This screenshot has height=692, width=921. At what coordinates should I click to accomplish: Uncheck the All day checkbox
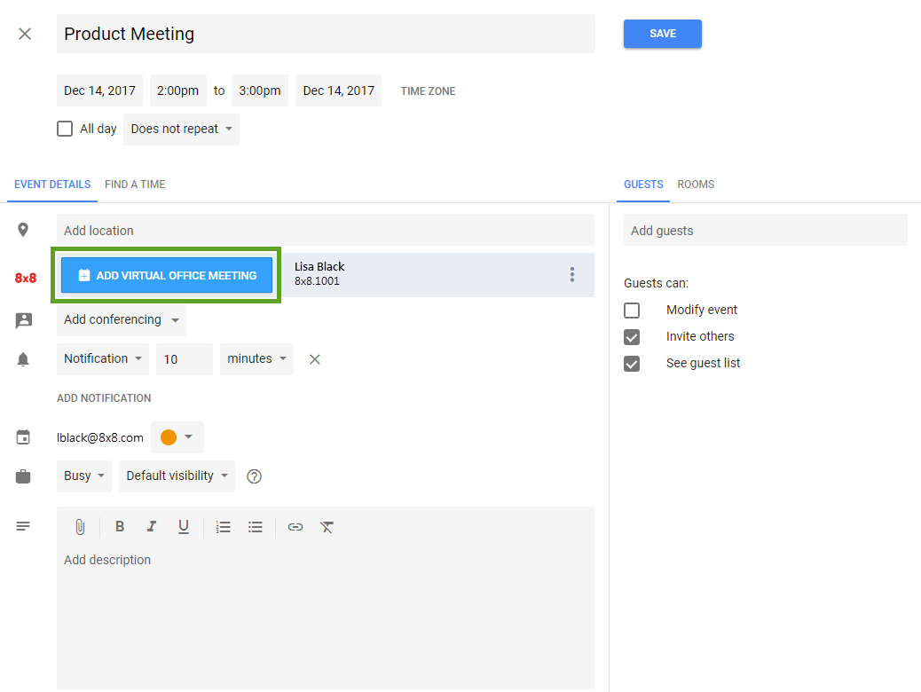click(x=64, y=129)
